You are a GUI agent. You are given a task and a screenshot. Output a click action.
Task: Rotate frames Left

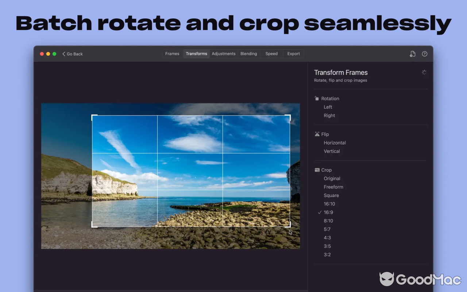click(x=328, y=107)
